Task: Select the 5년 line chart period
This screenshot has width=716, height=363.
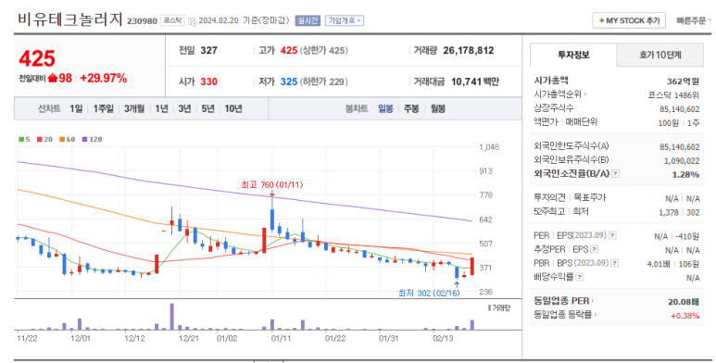Action: pyautogui.click(x=207, y=108)
